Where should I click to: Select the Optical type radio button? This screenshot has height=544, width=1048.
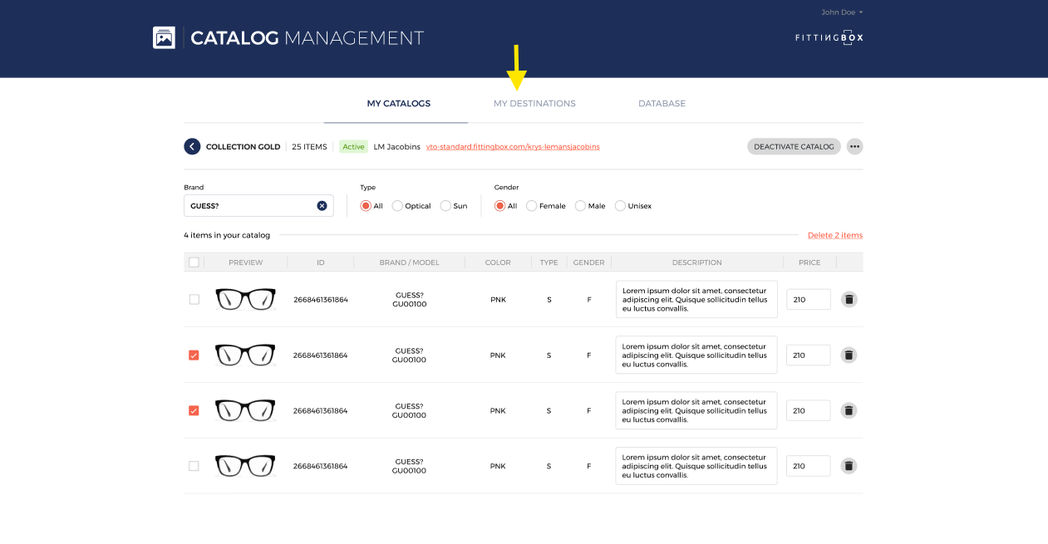397,206
